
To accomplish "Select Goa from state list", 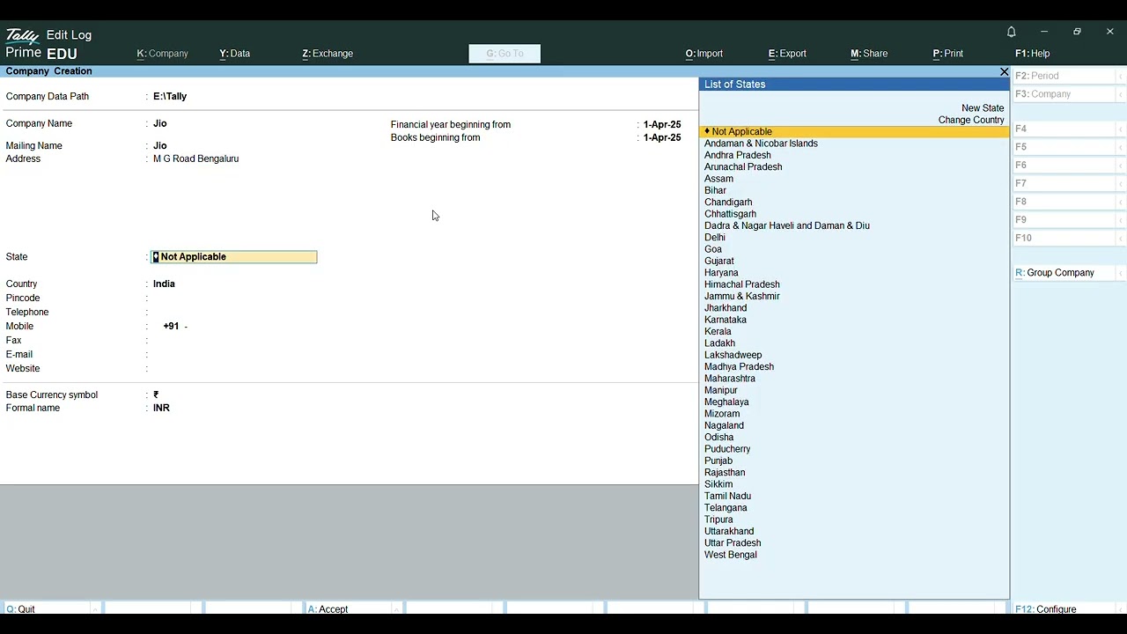I will point(713,249).
